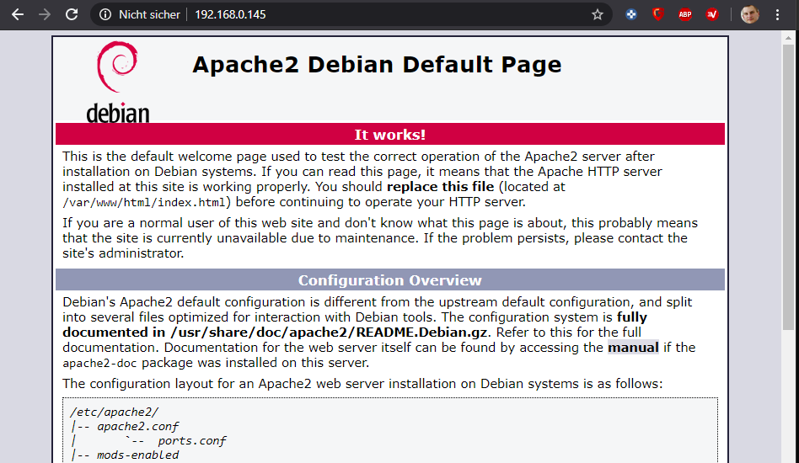The image size is (799, 463).
Task: Reload the current page
Action: pos(72,14)
